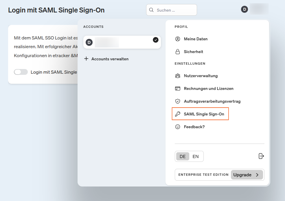This screenshot has width=285, height=201.
Task: Collapse the account menu via the D avatar
Action: pos(244,10)
